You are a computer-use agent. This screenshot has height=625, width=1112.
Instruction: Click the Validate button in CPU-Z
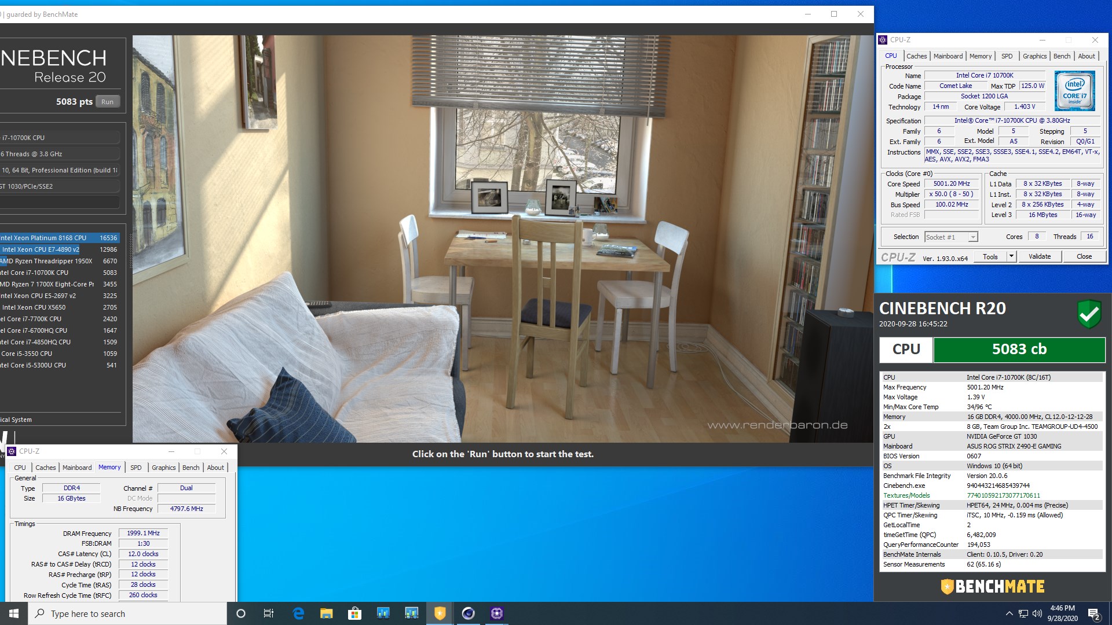(1040, 256)
